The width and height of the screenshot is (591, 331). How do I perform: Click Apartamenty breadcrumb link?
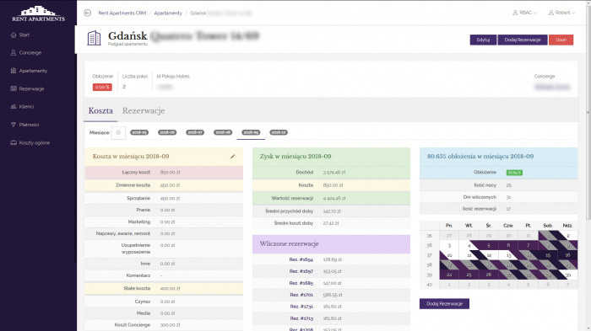click(168, 13)
